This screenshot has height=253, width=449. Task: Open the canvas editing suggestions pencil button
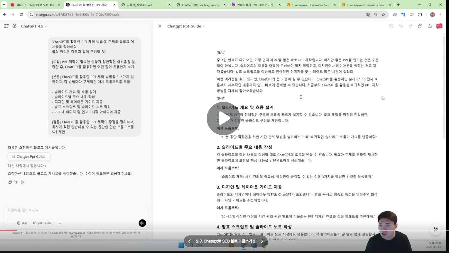[x=436, y=229]
